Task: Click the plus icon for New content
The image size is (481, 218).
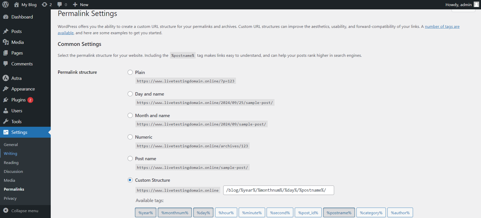Action: tap(75, 5)
